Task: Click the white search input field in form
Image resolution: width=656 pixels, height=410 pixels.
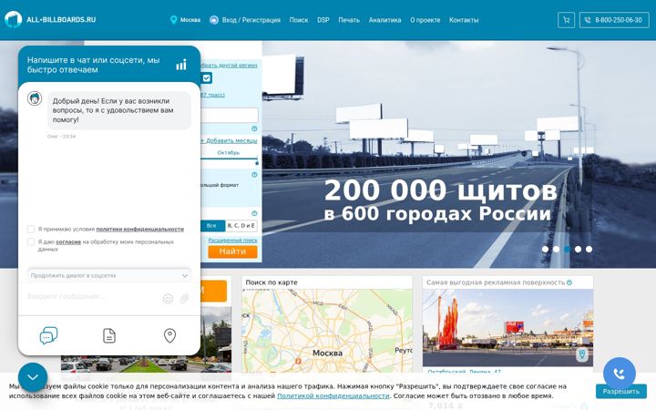Action: click(x=230, y=115)
